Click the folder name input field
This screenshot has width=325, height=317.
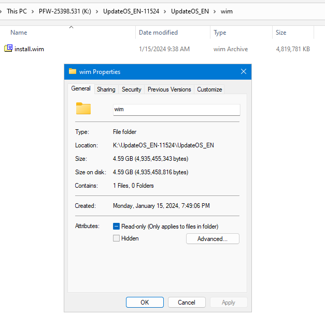tap(177, 110)
